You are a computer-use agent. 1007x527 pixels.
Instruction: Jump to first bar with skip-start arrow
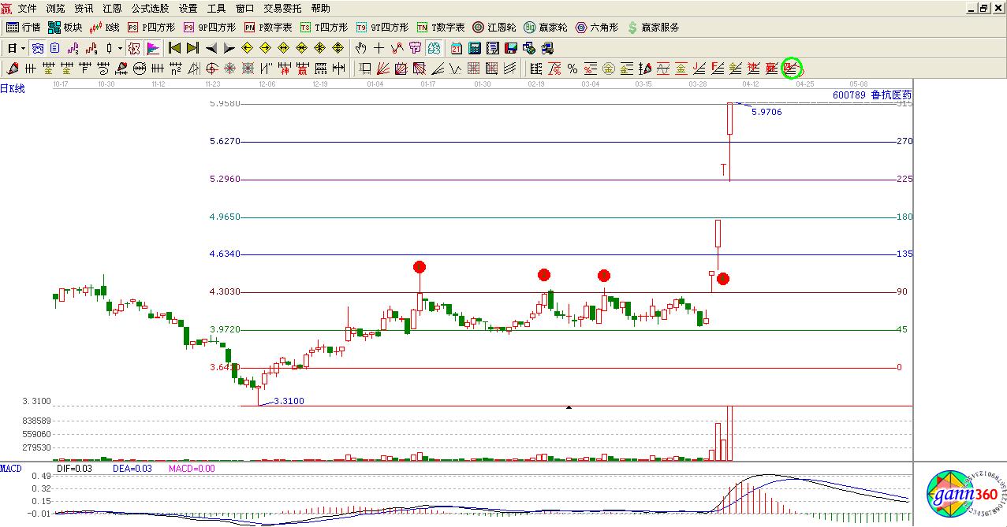tap(174, 48)
